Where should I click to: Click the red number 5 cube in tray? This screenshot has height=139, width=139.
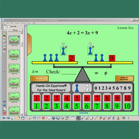[77, 98]
